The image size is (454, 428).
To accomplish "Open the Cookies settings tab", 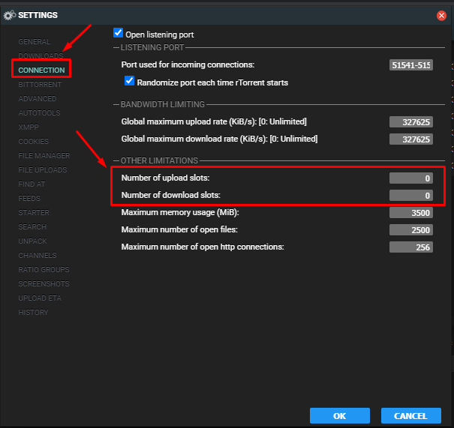I will coord(34,142).
